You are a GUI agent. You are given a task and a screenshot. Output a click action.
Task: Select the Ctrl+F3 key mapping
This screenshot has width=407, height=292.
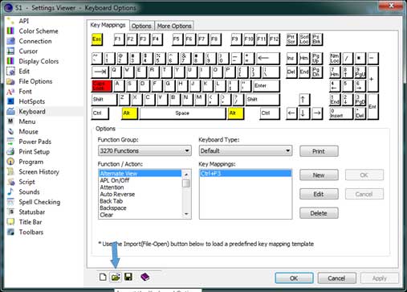coord(246,174)
